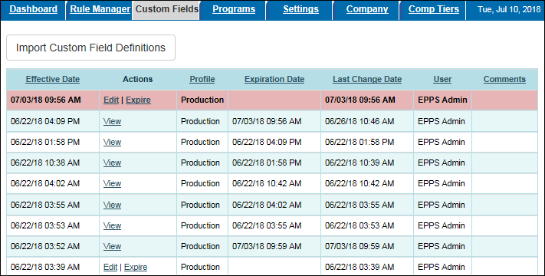Edit the 06/22/18 03:39 AM entry
The width and height of the screenshot is (545, 276).
tap(110, 267)
